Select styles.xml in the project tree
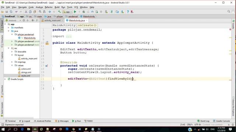The image size is (236, 132). click(x=25, y=76)
